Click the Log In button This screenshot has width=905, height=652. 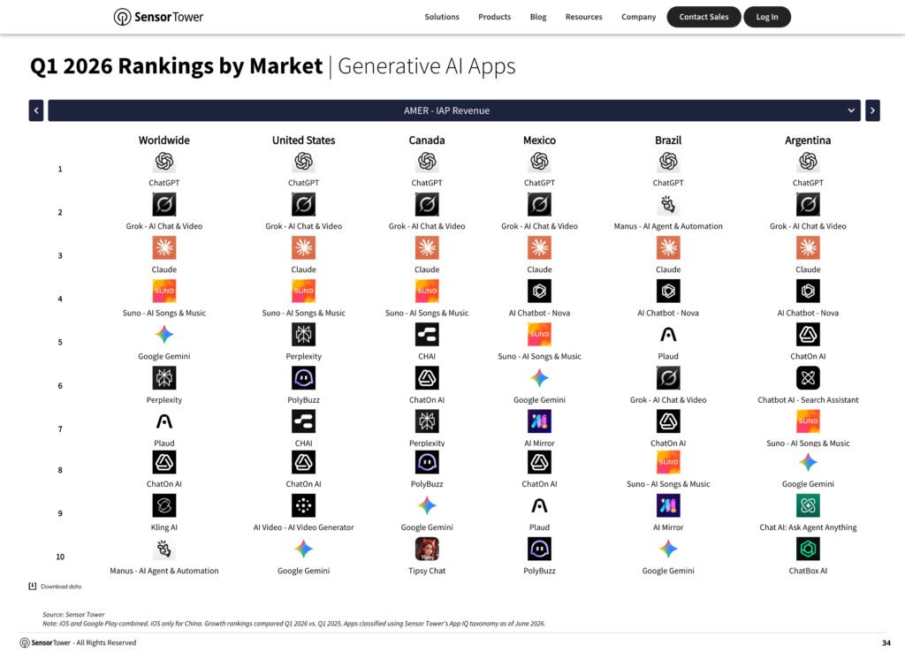[x=767, y=17]
